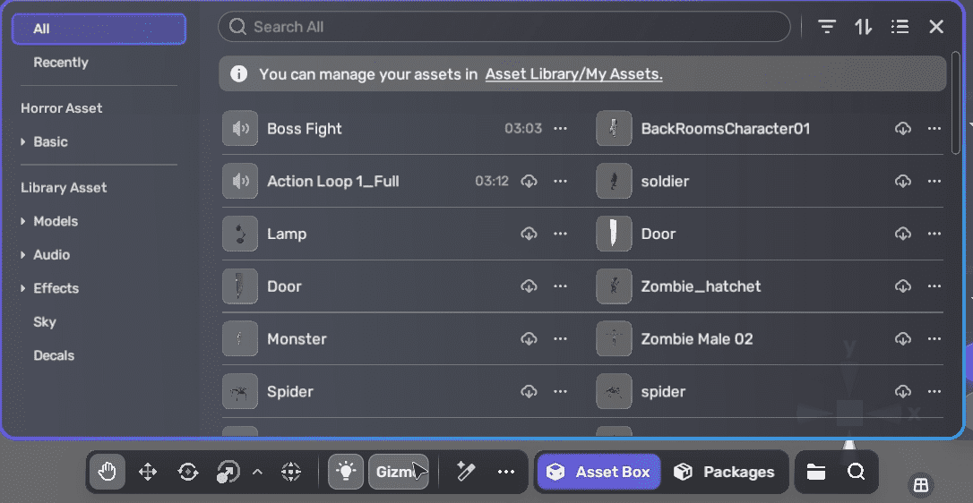
Task: Open more options for Boss Fight
Action: [561, 129]
